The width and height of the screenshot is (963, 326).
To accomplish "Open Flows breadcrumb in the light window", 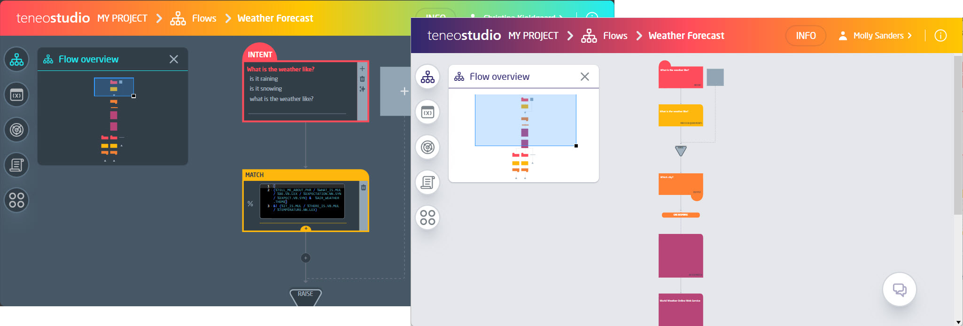I will pyautogui.click(x=615, y=36).
